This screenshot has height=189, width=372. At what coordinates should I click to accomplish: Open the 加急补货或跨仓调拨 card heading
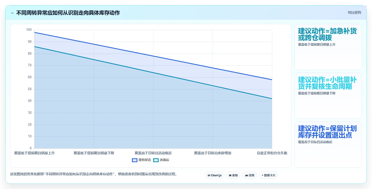(x=327, y=34)
